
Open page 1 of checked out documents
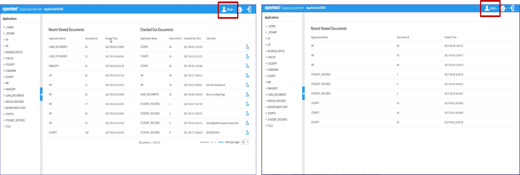[212, 142]
